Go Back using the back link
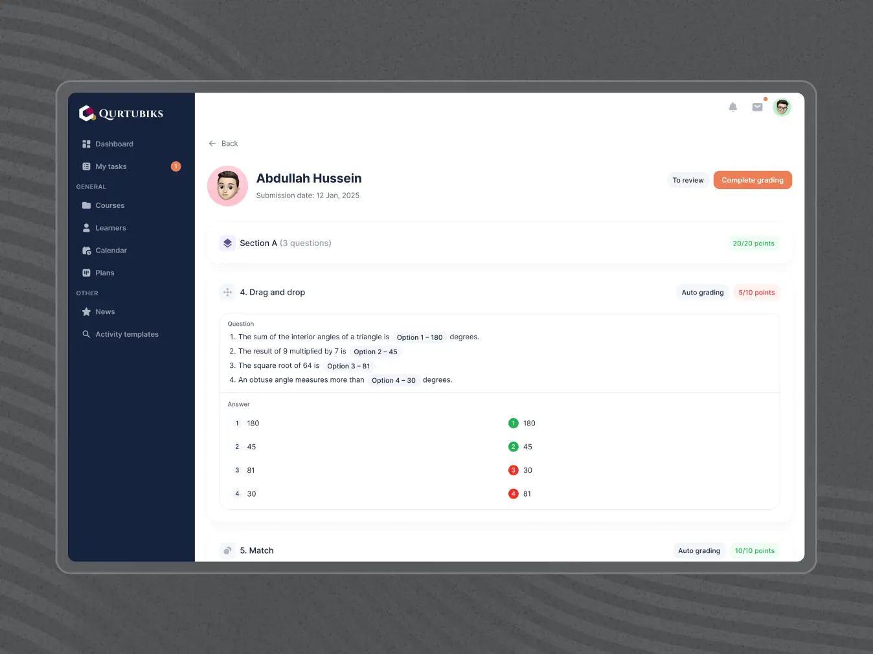 [x=223, y=143]
